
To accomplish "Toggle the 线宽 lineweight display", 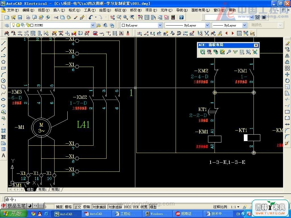I will pos(144,207).
